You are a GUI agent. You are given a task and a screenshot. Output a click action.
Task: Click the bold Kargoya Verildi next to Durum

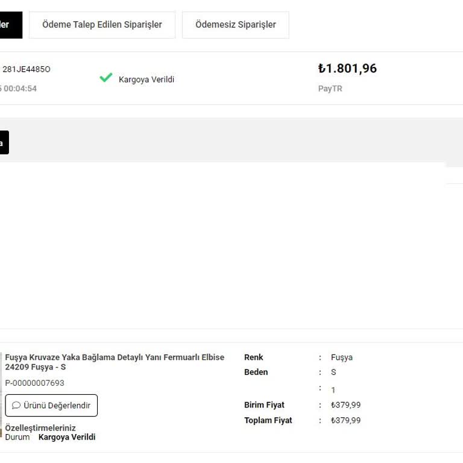pos(67,437)
